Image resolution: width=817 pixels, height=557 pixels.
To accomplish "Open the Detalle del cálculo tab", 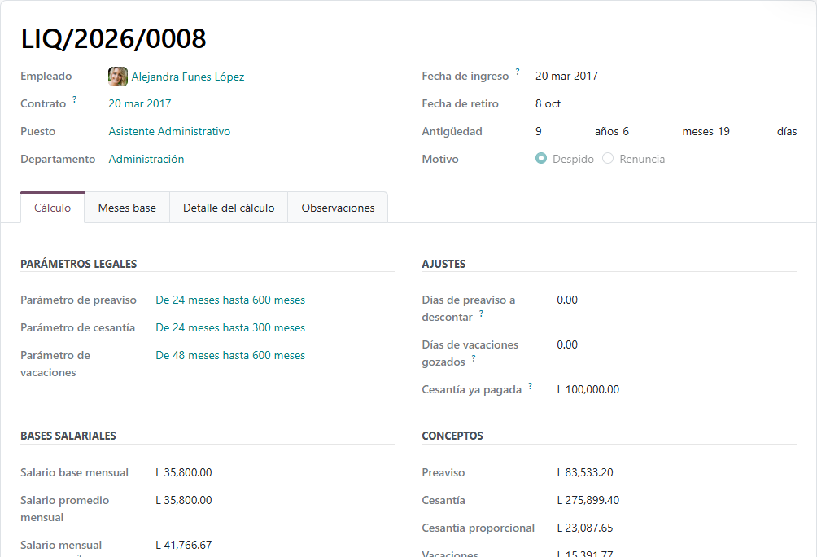I will [229, 208].
